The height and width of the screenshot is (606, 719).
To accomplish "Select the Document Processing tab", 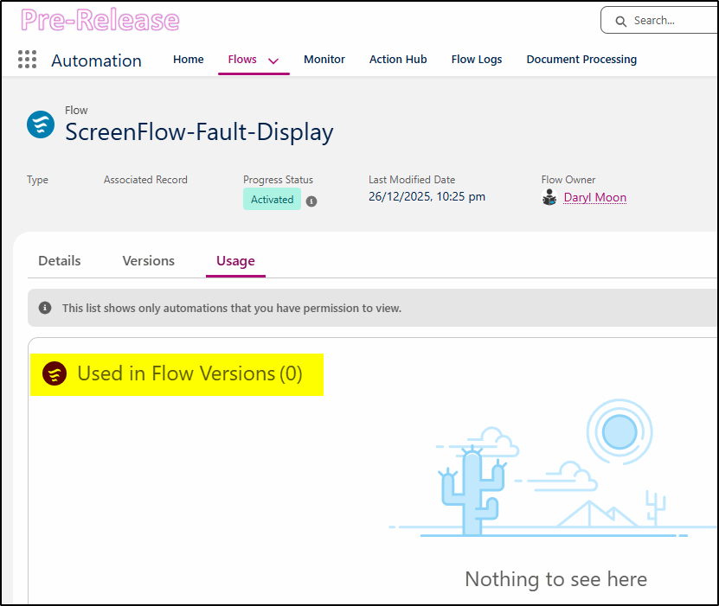I will click(581, 60).
